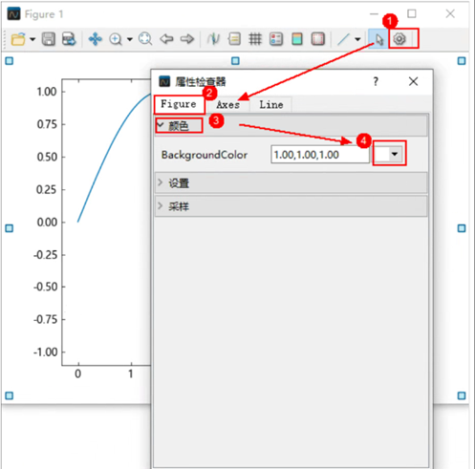Image resolution: width=475 pixels, height=469 pixels.
Task: Click the BackgroundColor value field
Action: pyautogui.click(x=320, y=155)
